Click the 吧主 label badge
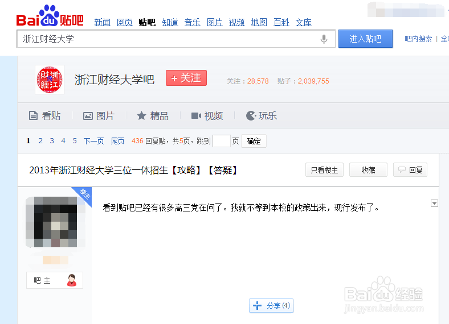This screenshot has width=449, height=324. [55, 280]
